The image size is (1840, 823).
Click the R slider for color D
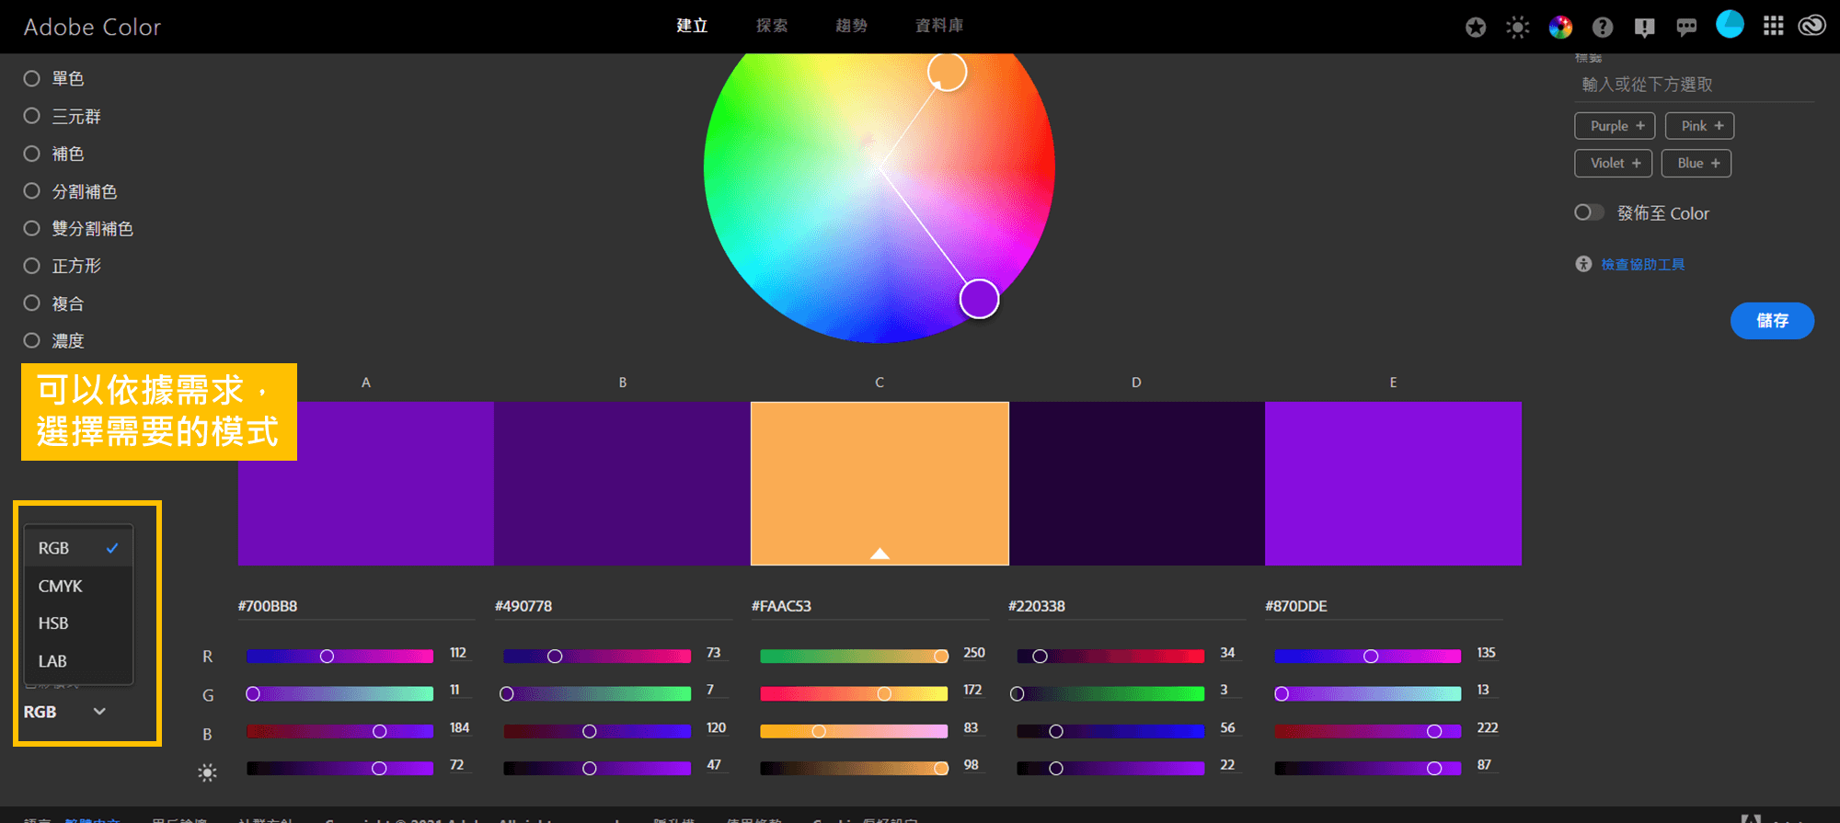pyautogui.click(x=1110, y=656)
